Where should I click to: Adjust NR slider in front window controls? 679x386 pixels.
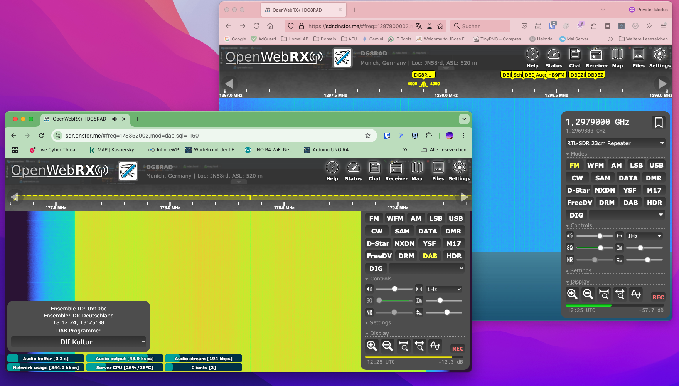[394, 312]
